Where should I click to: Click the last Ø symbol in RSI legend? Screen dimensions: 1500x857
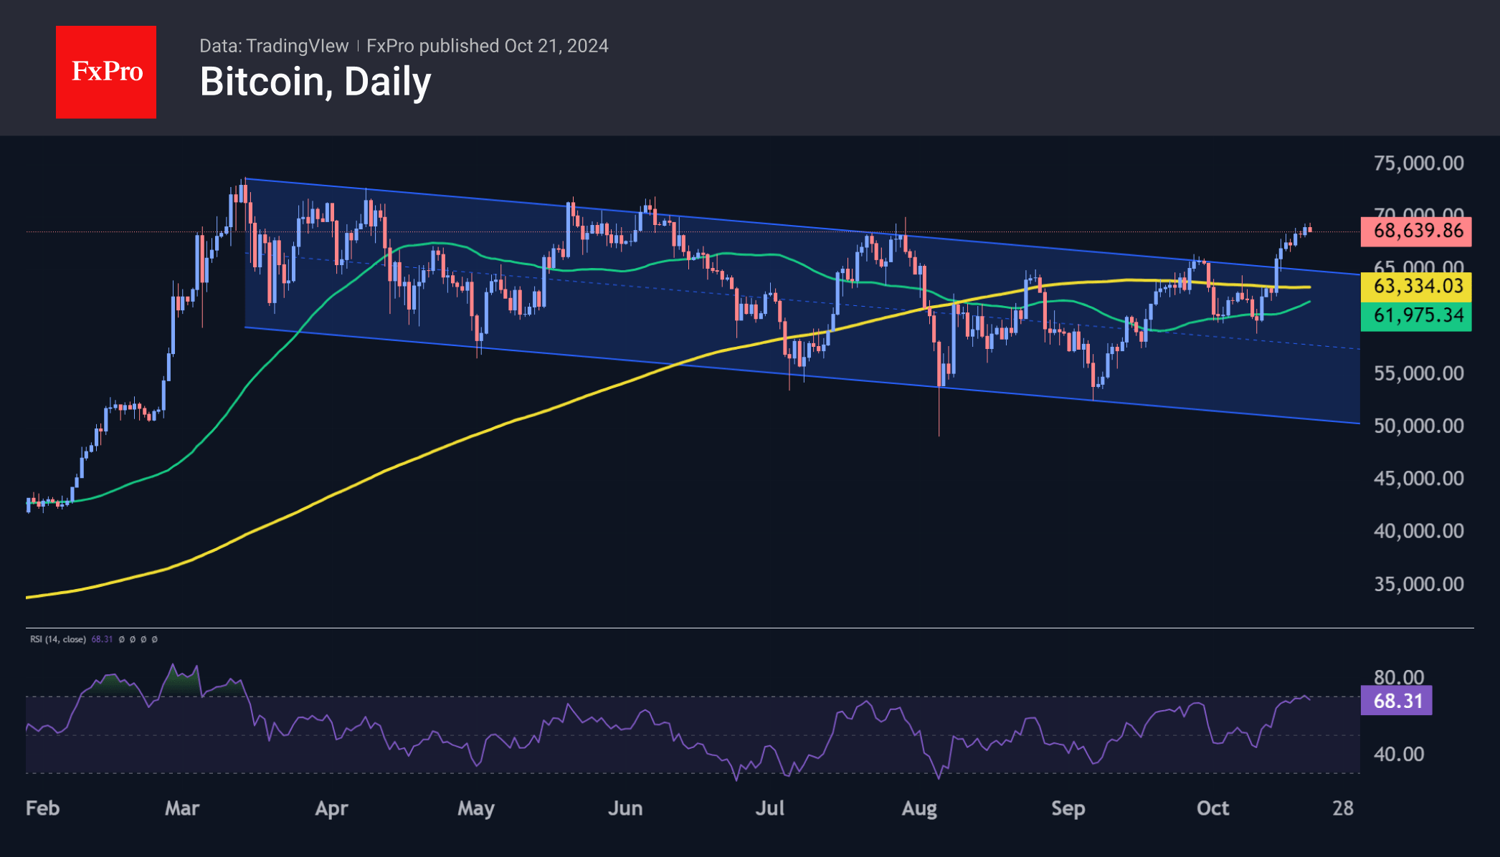tap(155, 639)
